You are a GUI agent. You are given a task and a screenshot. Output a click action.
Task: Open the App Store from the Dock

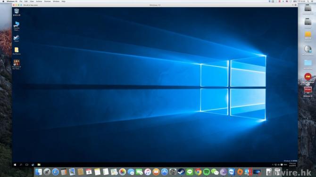pyautogui.click(x=165, y=172)
